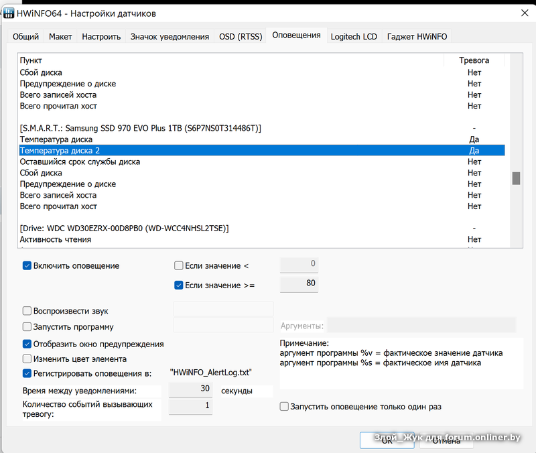Disable the Включить оповещение checkbox
536x453 pixels.
coord(27,266)
